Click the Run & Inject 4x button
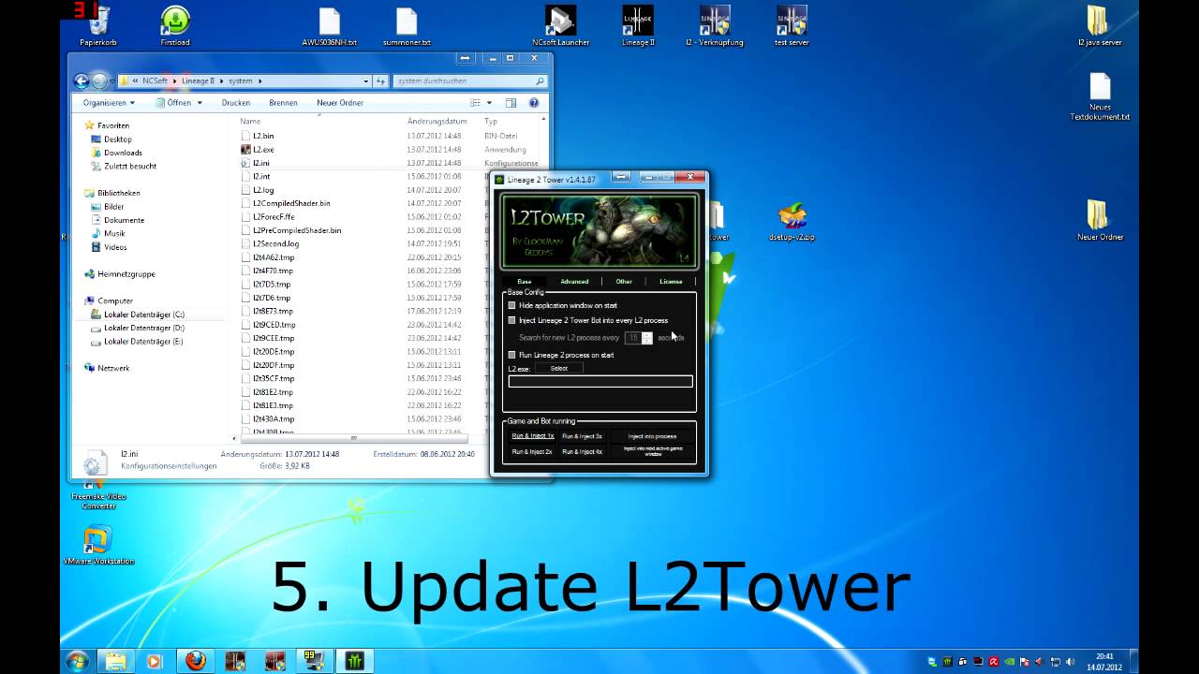 [x=583, y=451]
